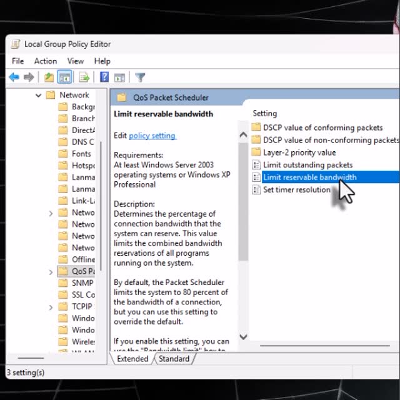The height and width of the screenshot is (400, 400).
Task: Expand the TCPIP tree node
Action: [x=51, y=307]
